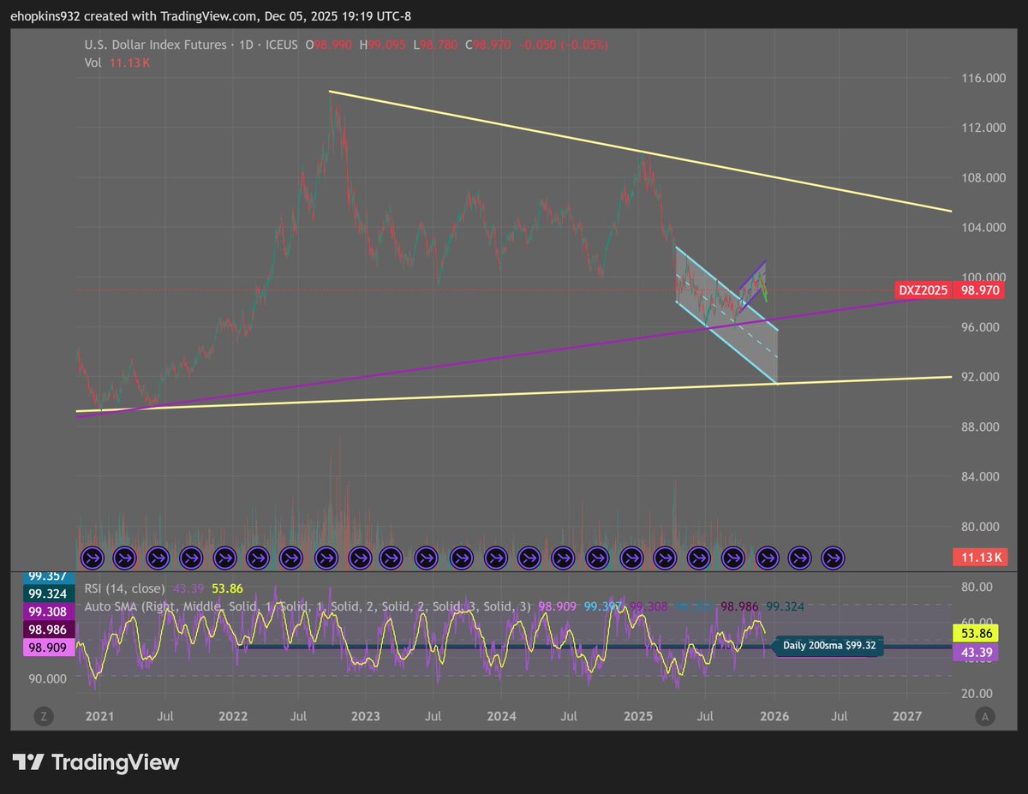The height and width of the screenshot is (794, 1028).
Task: Toggle the RSI (14, close) indicator legend
Action: [x=127, y=588]
